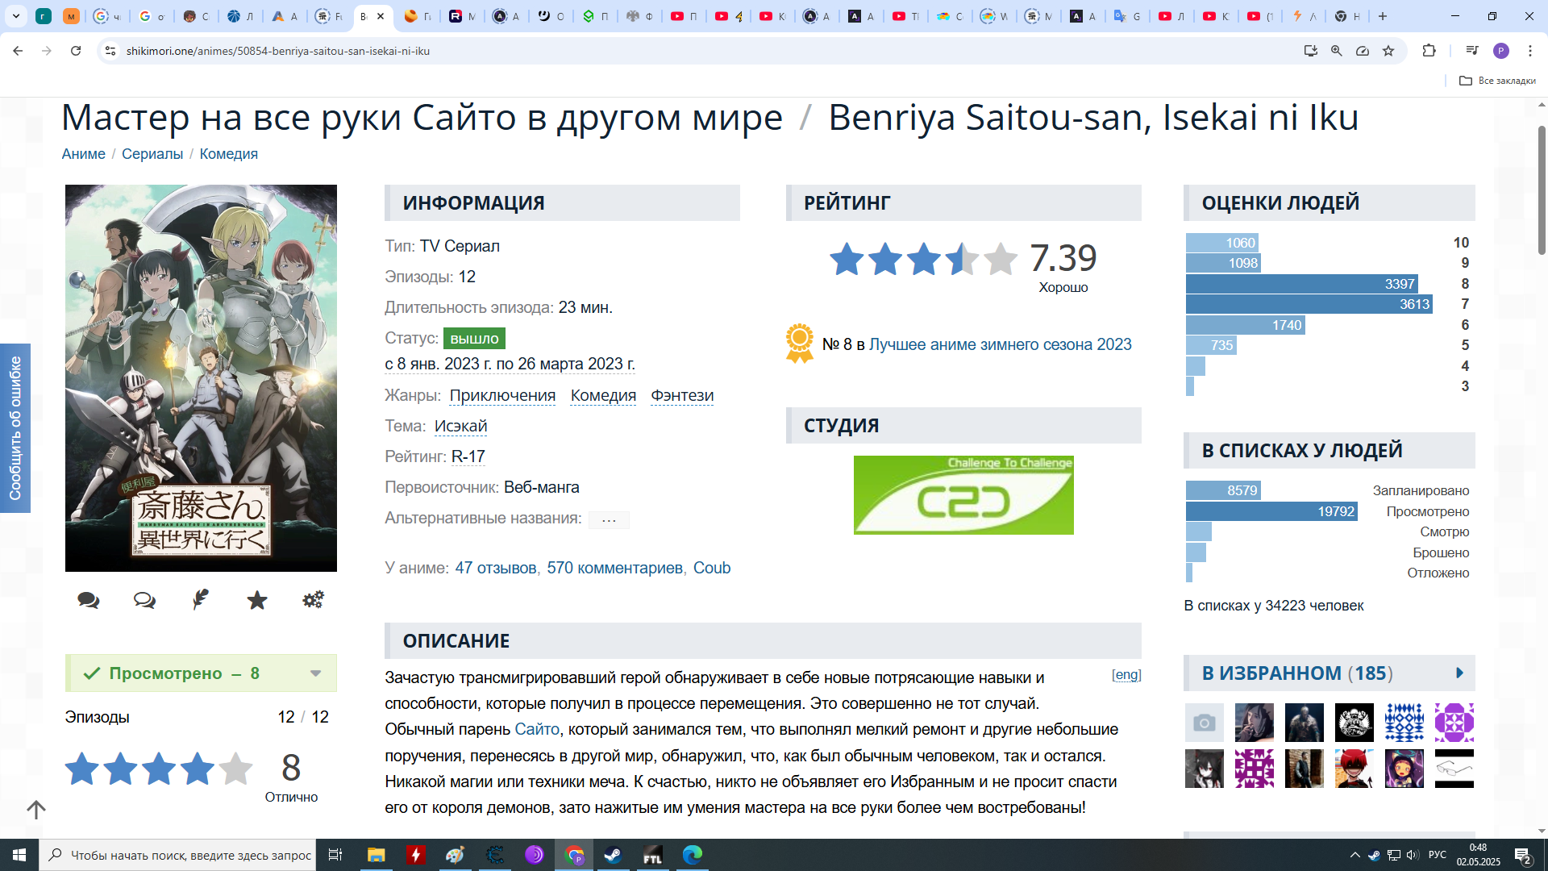Open the browser extensions puzzle icon
This screenshot has height=871, width=1548.
pos(1429,51)
